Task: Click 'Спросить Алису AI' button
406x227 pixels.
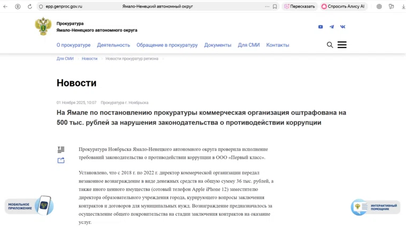Action: coord(343,6)
